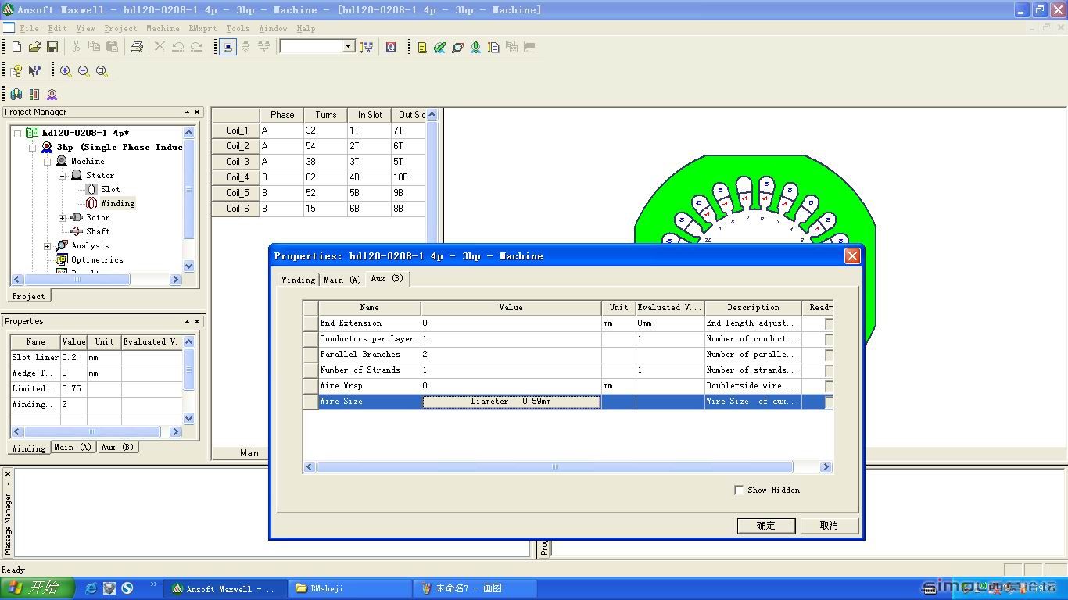This screenshot has width=1068, height=600.
Task: Click the Cut scissors toolbar icon
Action: click(76, 47)
